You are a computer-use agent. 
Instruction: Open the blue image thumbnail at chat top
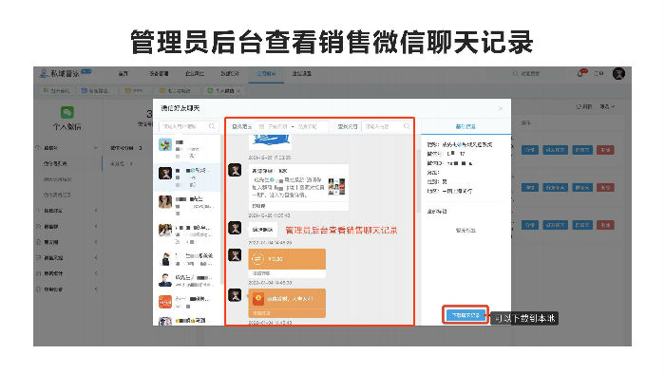(272, 140)
